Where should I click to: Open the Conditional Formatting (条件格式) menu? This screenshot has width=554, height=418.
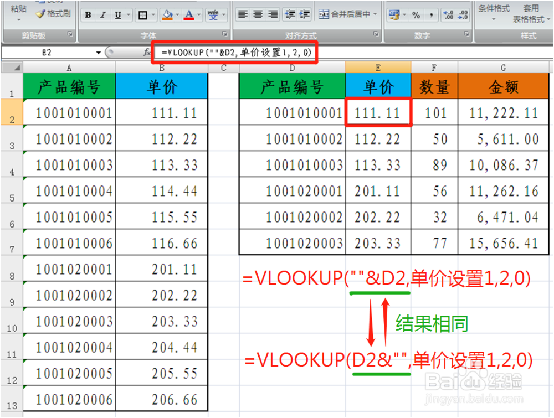493,13
